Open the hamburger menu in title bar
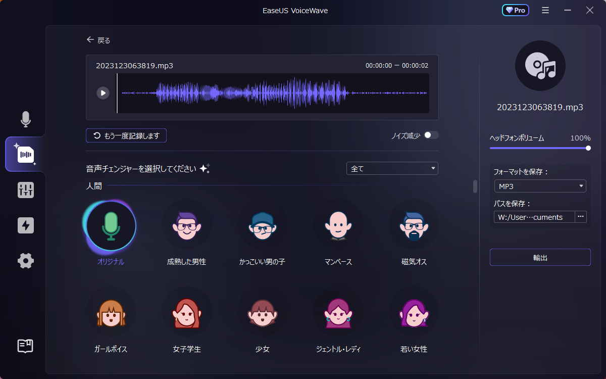Screen dimensions: 606x379 (545, 10)
